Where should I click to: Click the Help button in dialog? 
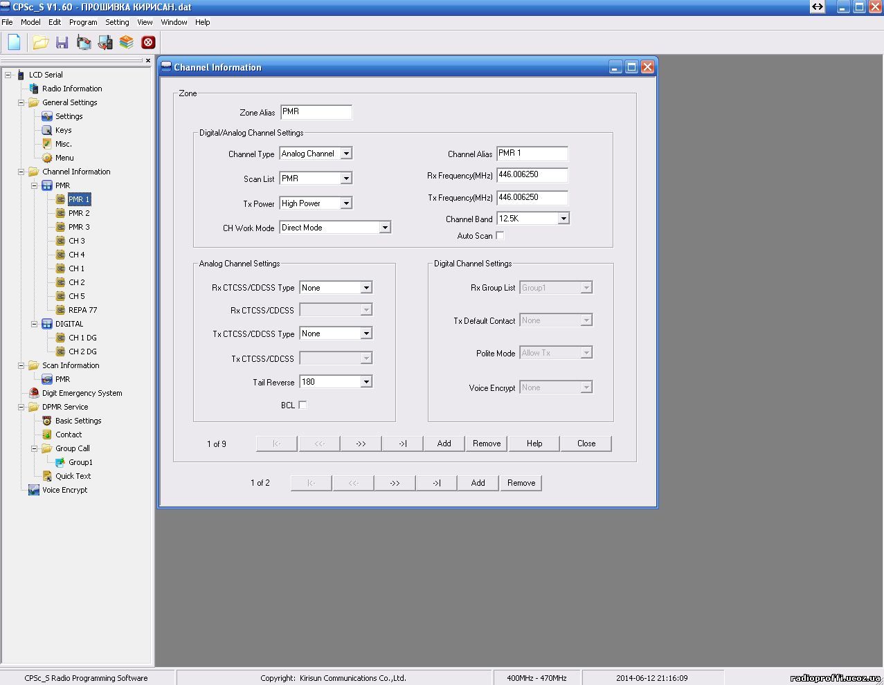coord(534,444)
